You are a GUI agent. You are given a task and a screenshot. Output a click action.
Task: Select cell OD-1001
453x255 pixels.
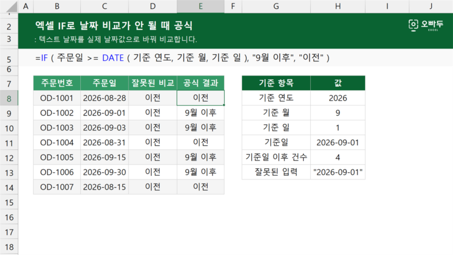tap(57, 98)
